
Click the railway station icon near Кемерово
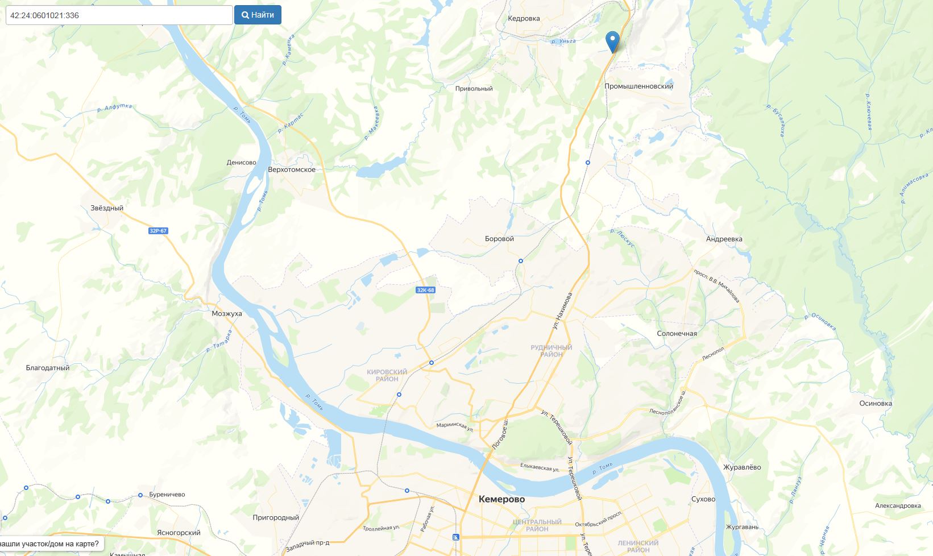[456, 537]
